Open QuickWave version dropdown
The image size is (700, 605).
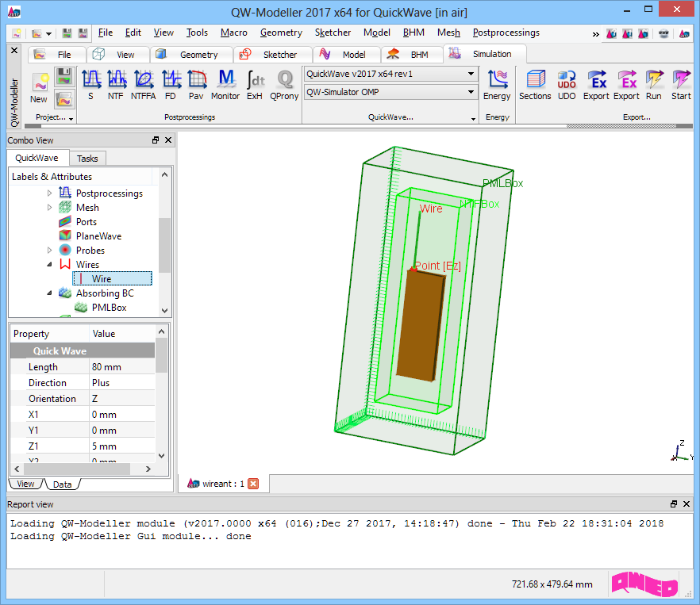click(x=471, y=74)
